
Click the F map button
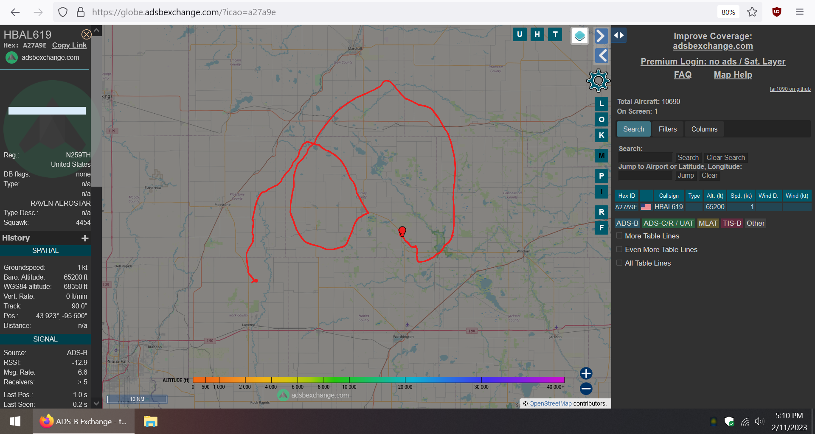601,228
